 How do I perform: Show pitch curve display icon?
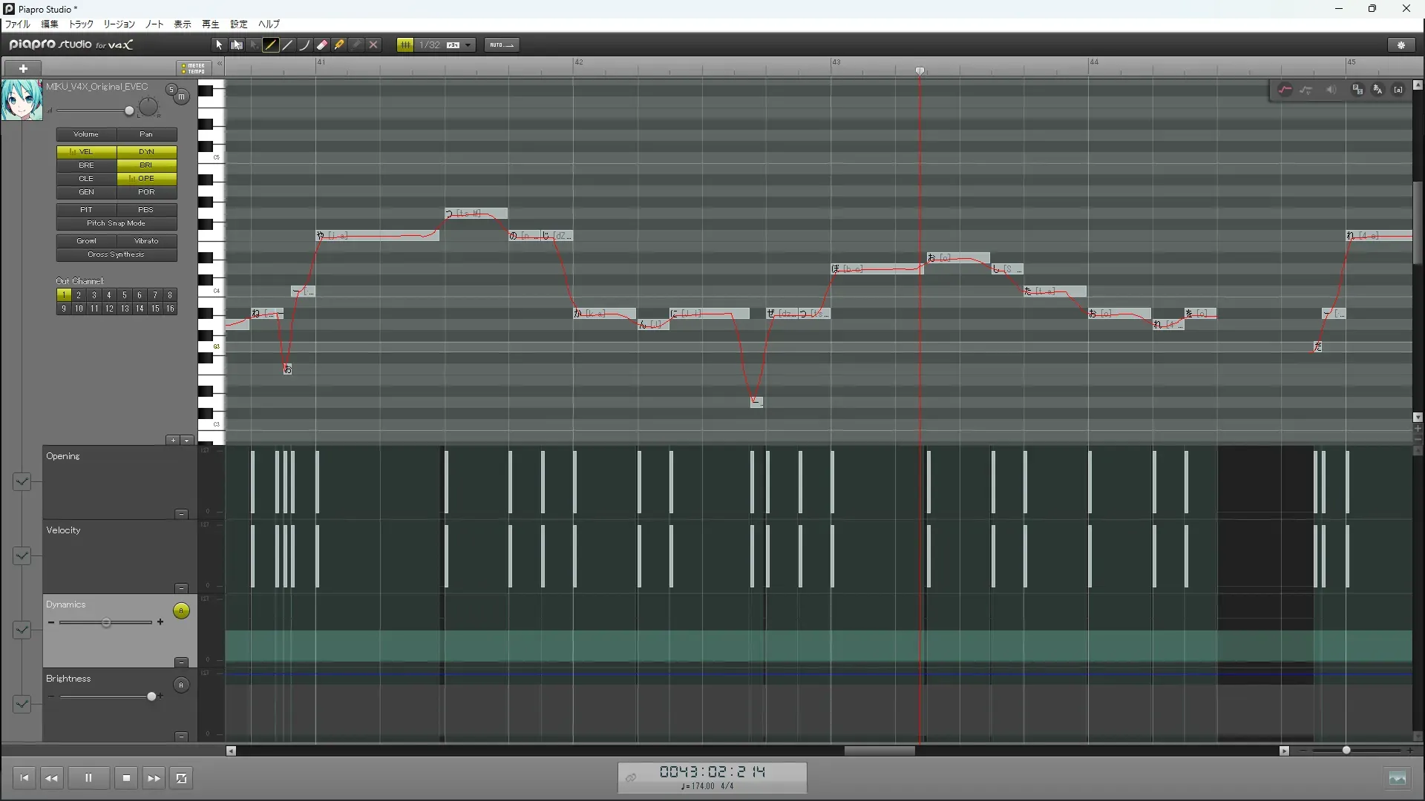(1285, 90)
